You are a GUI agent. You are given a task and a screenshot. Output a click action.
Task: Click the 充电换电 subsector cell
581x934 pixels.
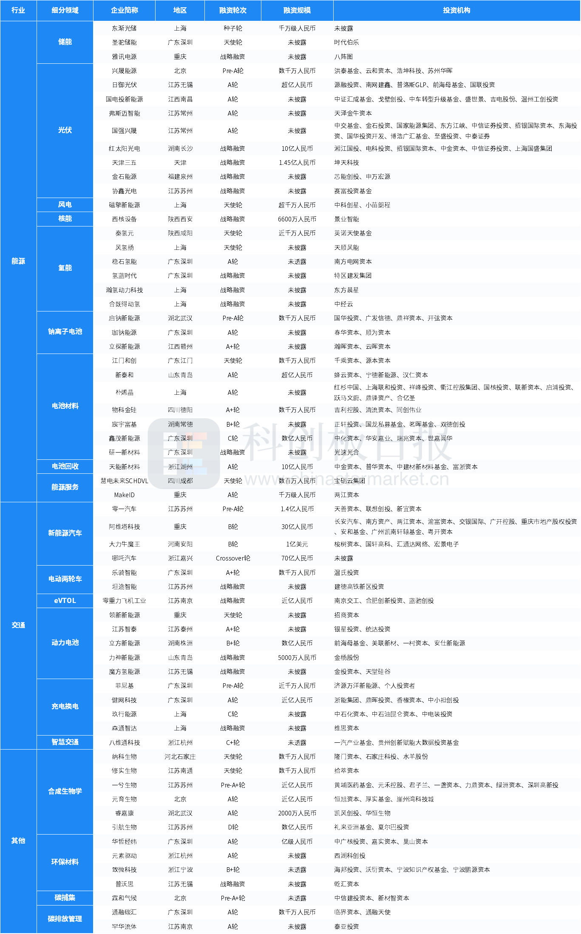pyautogui.click(x=65, y=707)
